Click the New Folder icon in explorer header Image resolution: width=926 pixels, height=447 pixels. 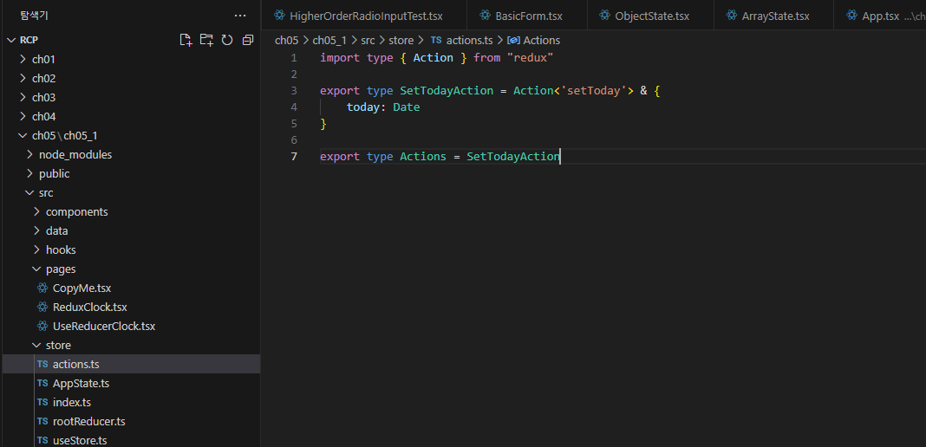[x=206, y=40]
